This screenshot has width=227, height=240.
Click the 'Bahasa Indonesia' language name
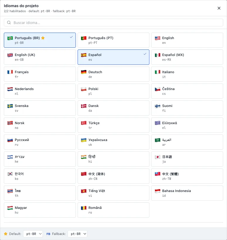click(176, 191)
